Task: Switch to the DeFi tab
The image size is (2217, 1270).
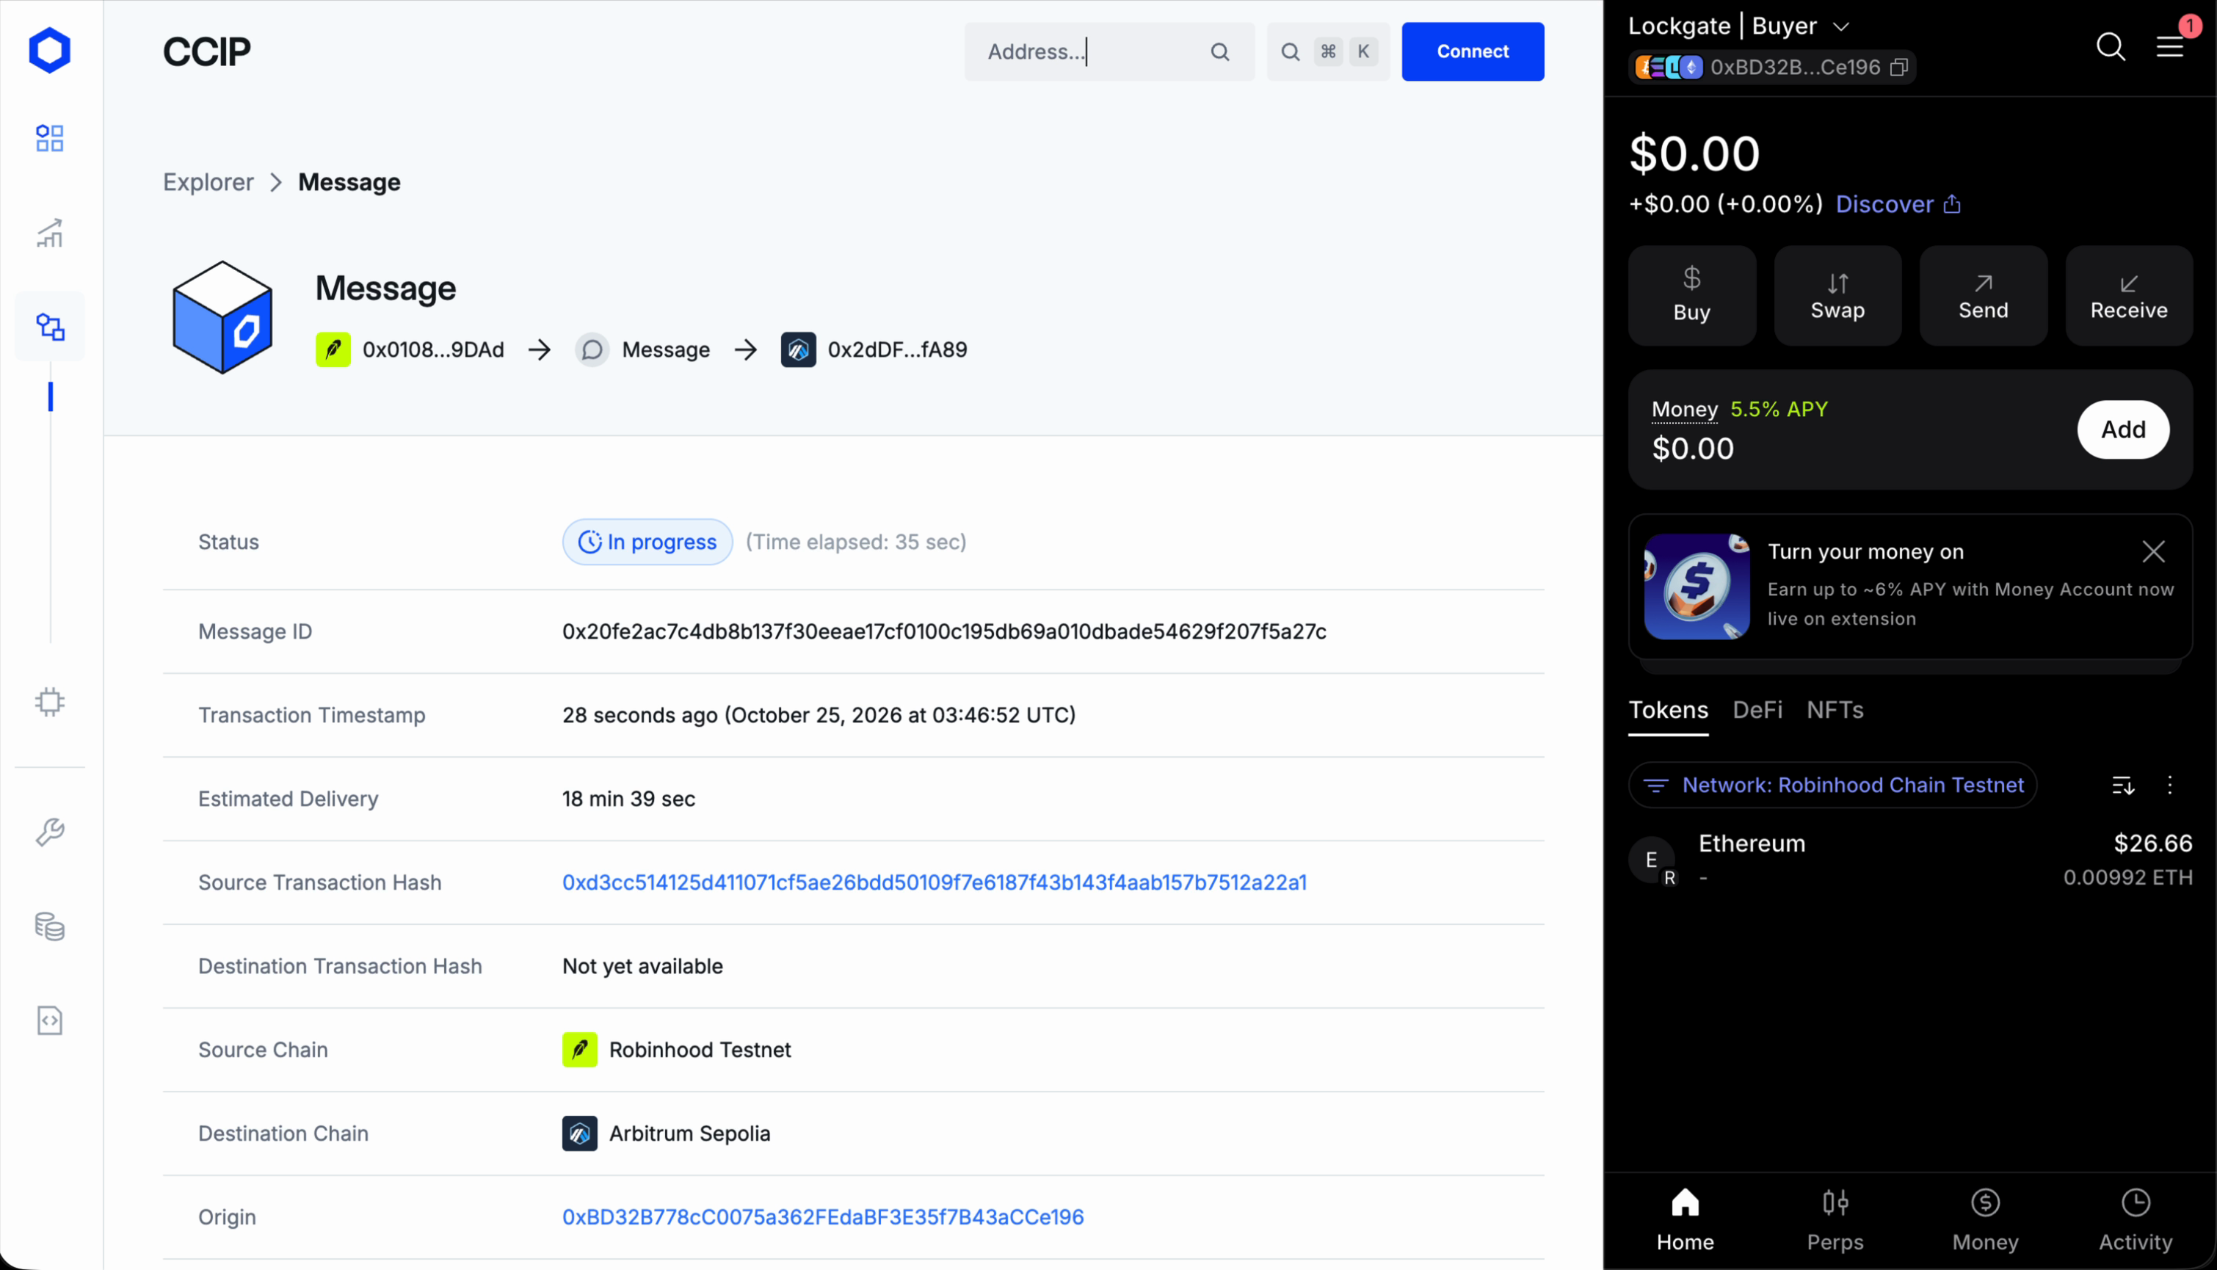Action: pos(1757,711)
